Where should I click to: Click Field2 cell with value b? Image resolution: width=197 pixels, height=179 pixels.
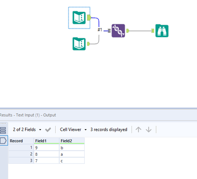pos(72,147)
